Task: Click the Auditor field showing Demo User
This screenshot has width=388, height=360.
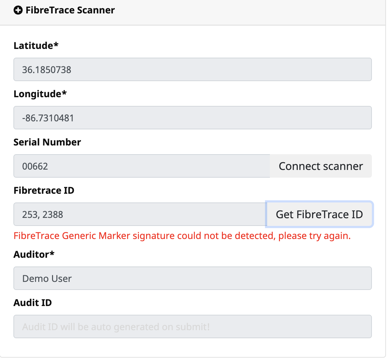Action: (192, 278)
